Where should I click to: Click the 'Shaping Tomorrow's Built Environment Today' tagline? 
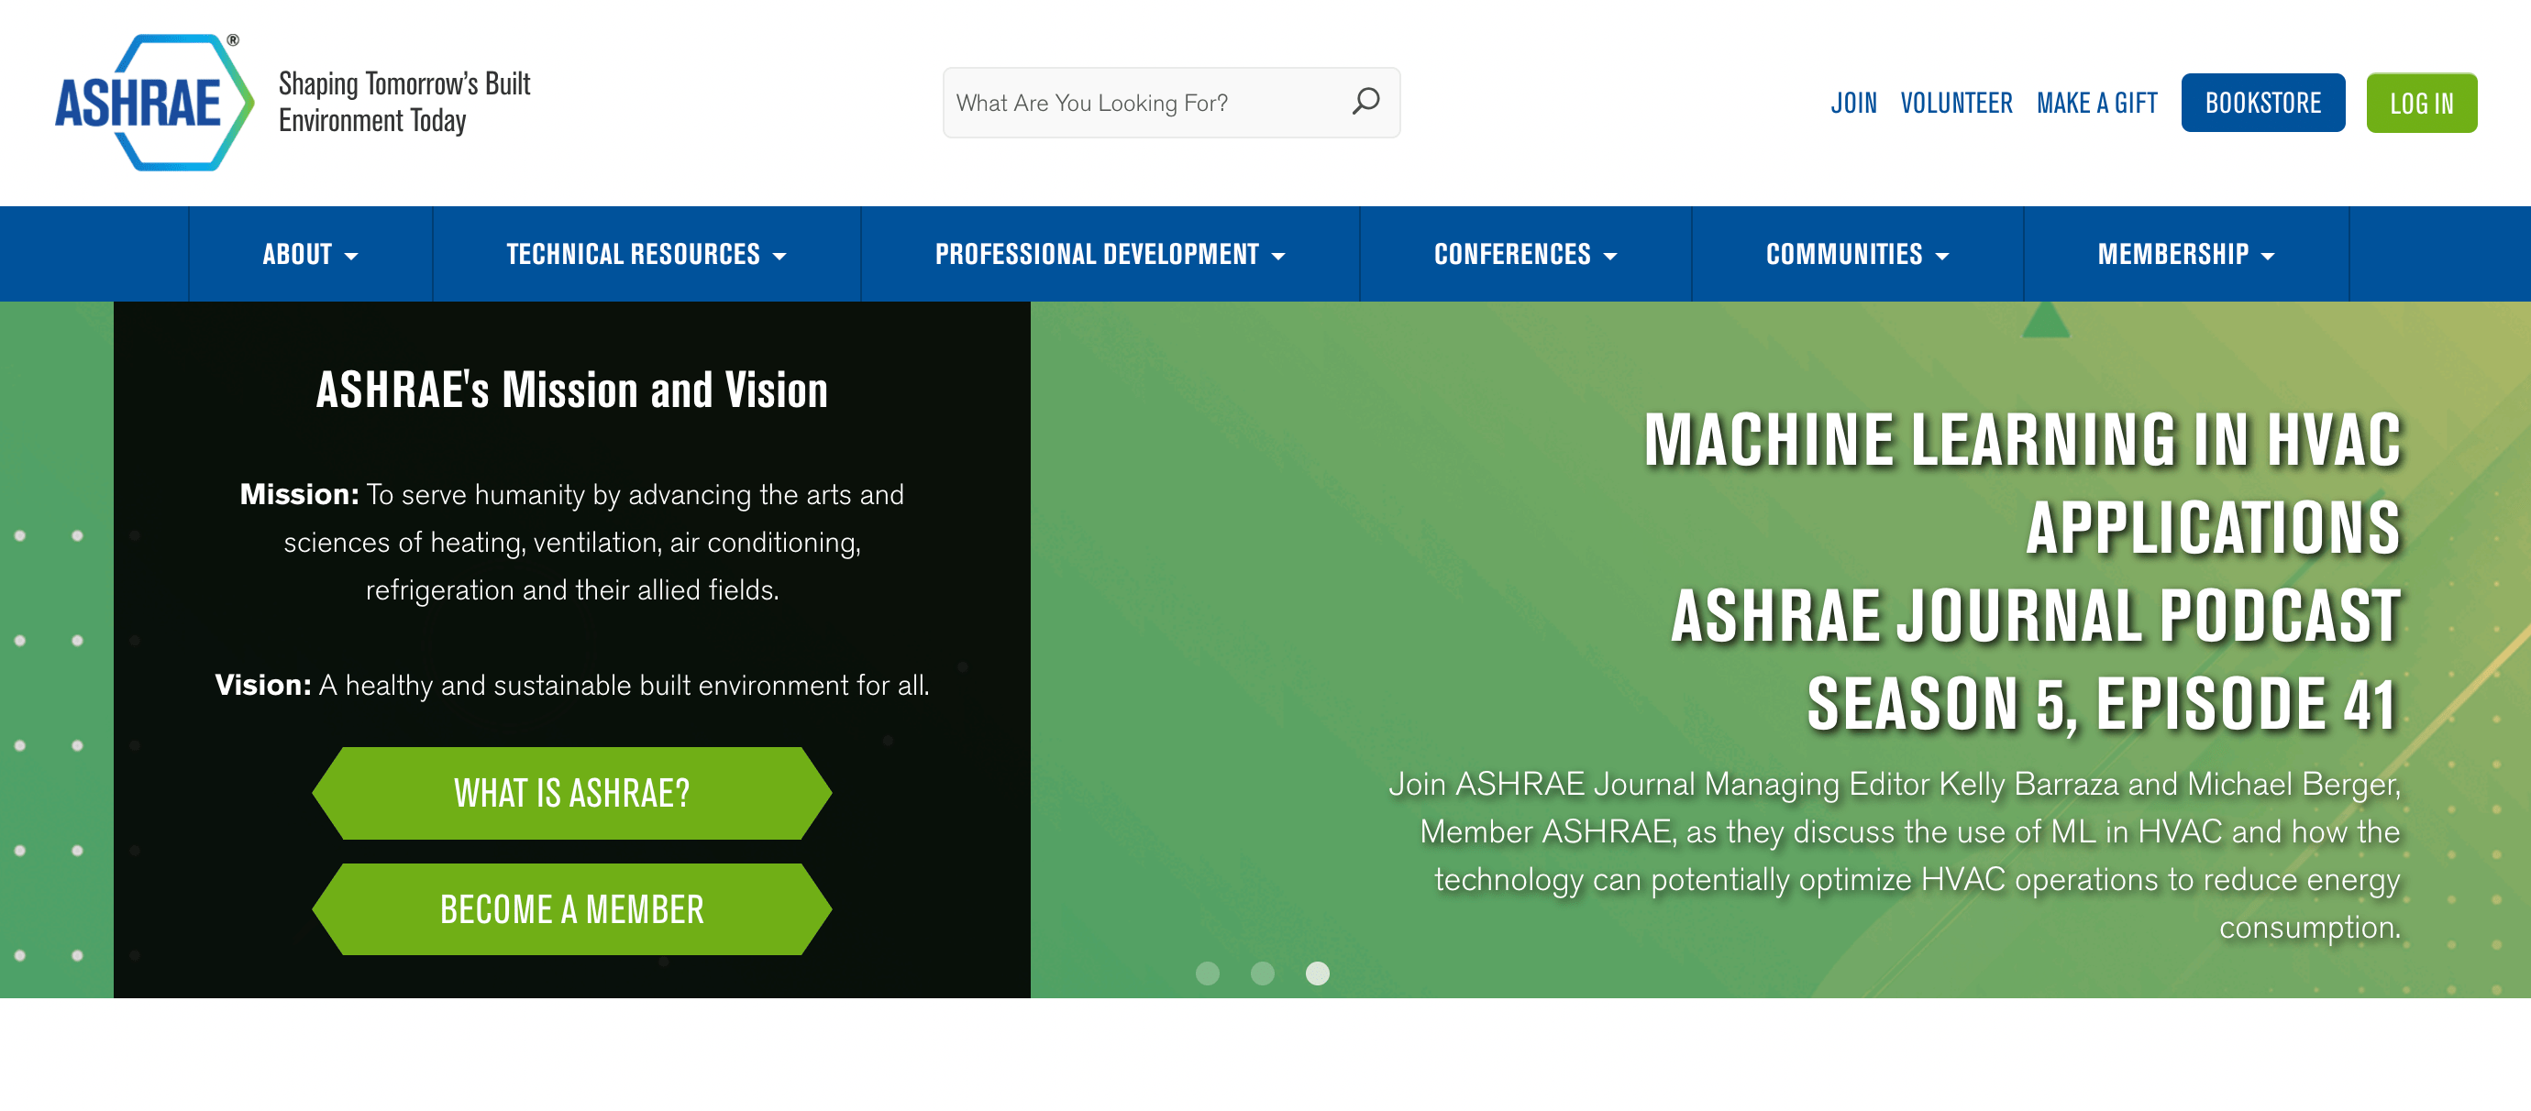click(403, 102)
